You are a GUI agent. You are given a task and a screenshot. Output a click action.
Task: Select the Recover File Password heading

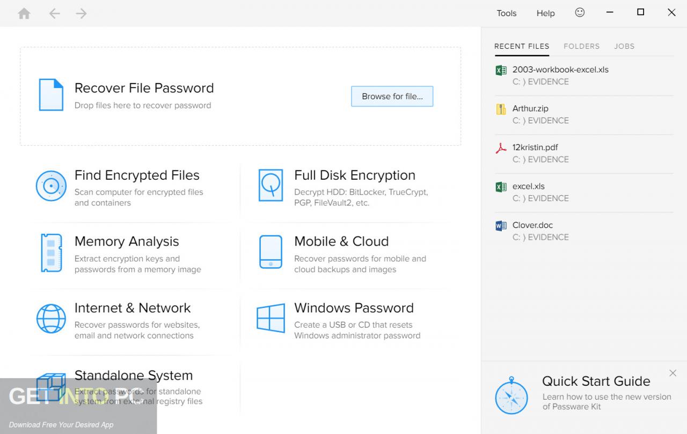pos(144,88)
